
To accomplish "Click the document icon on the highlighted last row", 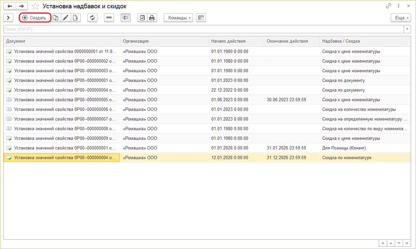I will tap(9, 158).
